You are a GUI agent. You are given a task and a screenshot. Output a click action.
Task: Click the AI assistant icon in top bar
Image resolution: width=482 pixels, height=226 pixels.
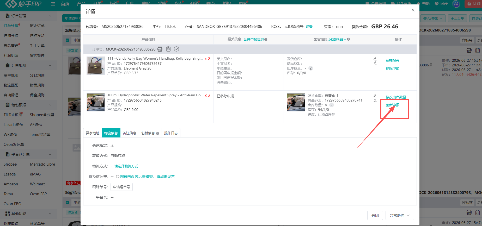click(456, 4)
